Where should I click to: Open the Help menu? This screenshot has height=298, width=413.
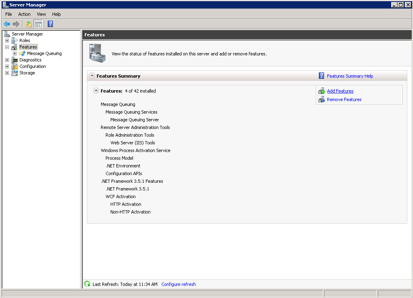pos(56,14)
